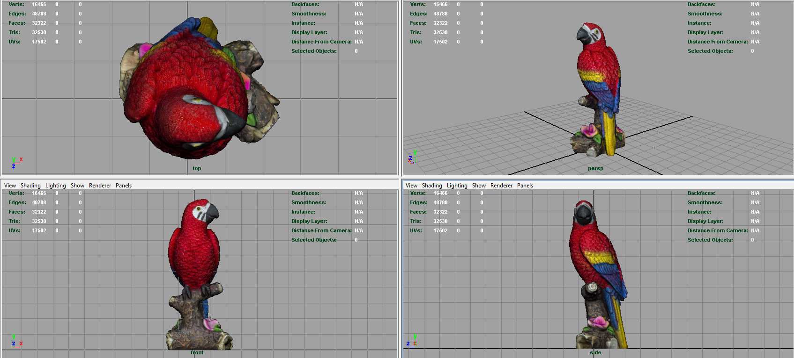
Task: Click the 'top' view name label
Action: coord(197,168)
